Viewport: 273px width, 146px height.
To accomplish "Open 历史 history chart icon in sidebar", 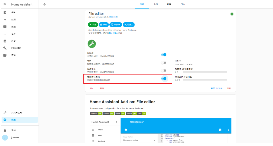I will (x=5, y=41).
